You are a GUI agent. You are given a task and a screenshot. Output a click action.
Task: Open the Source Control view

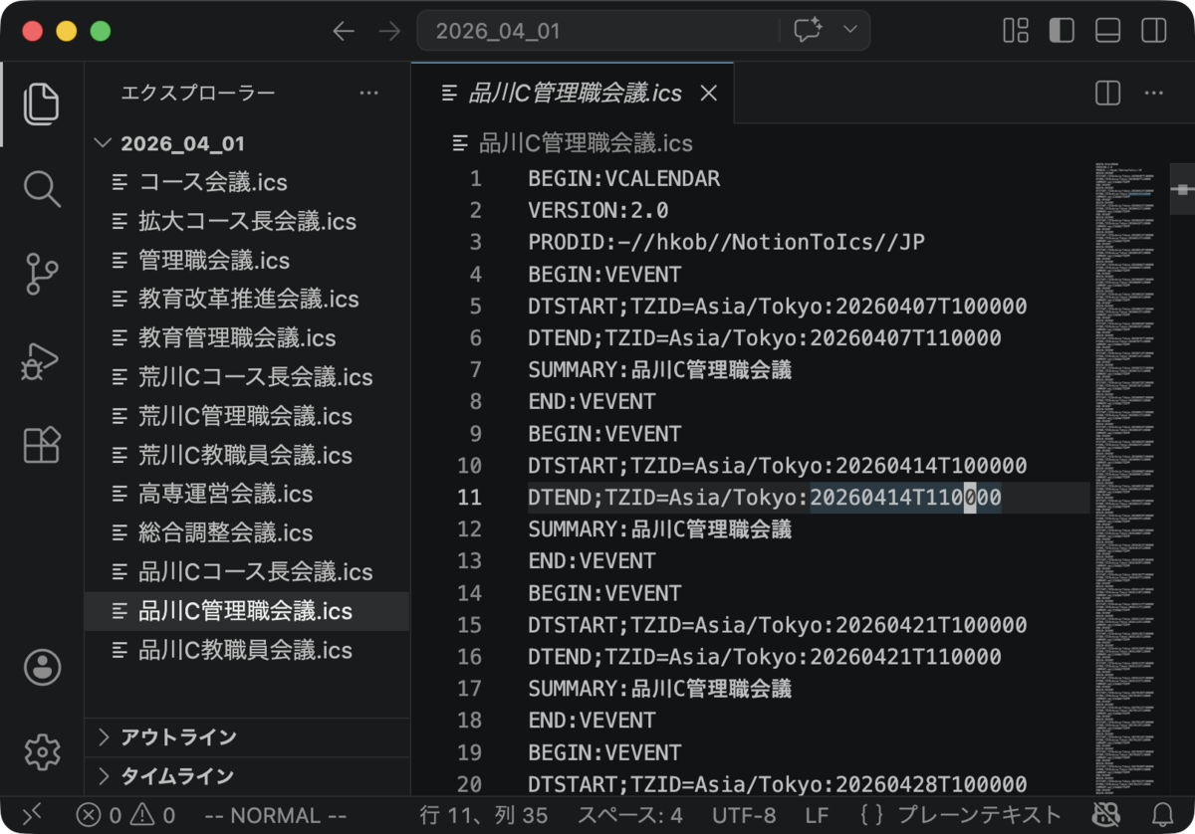click(42, 274)
